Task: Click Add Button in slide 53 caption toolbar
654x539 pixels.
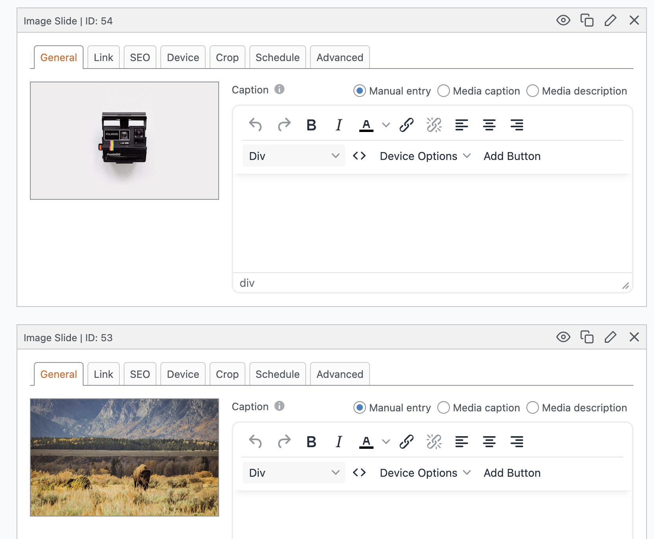Action: pyautogui.click(x=511, y=473)
